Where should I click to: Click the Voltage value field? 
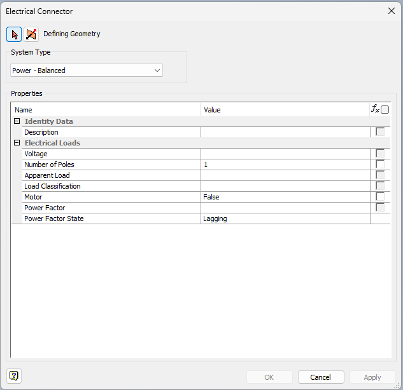285,154
